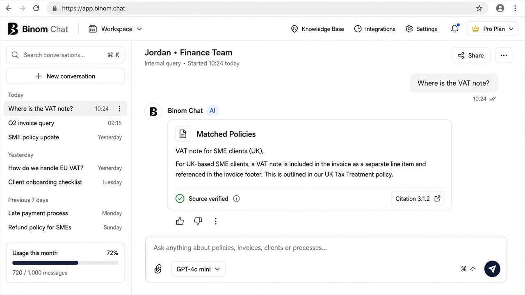Expand the Workspace dropdown

[x=115, y=29]
